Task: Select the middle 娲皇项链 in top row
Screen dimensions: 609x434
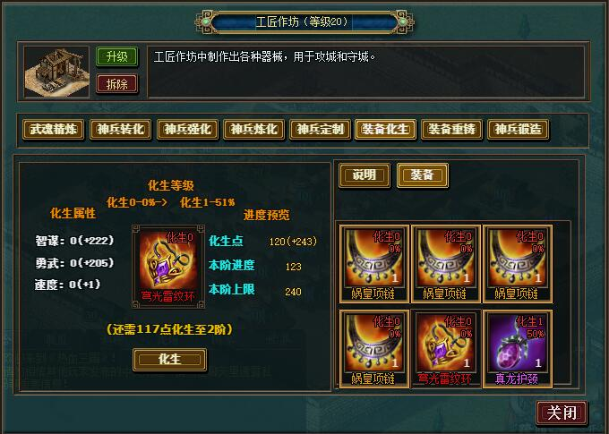Action: [445, 264]
